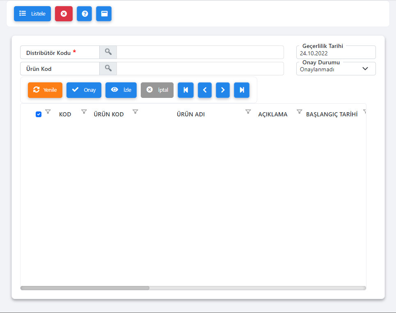Image resolution: width=396 pixels, height=313 pixels.
Task: Toggle the select-all checkbox in table header
Action: coord(39,114)
